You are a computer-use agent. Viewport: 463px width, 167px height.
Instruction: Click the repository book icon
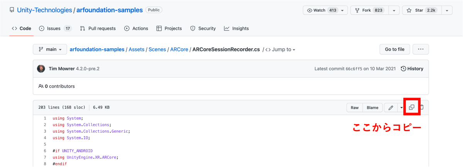coord(12,10)
